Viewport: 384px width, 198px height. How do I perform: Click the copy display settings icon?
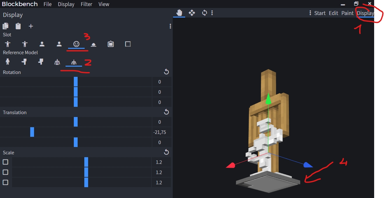pos(6,26)
